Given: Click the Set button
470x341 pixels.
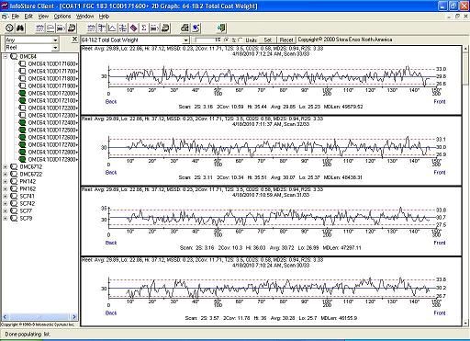Looking at the screenshot, I should coord(268,40).
